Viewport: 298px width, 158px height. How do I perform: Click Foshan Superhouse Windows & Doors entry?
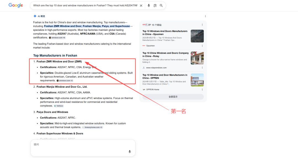point(60,133)
